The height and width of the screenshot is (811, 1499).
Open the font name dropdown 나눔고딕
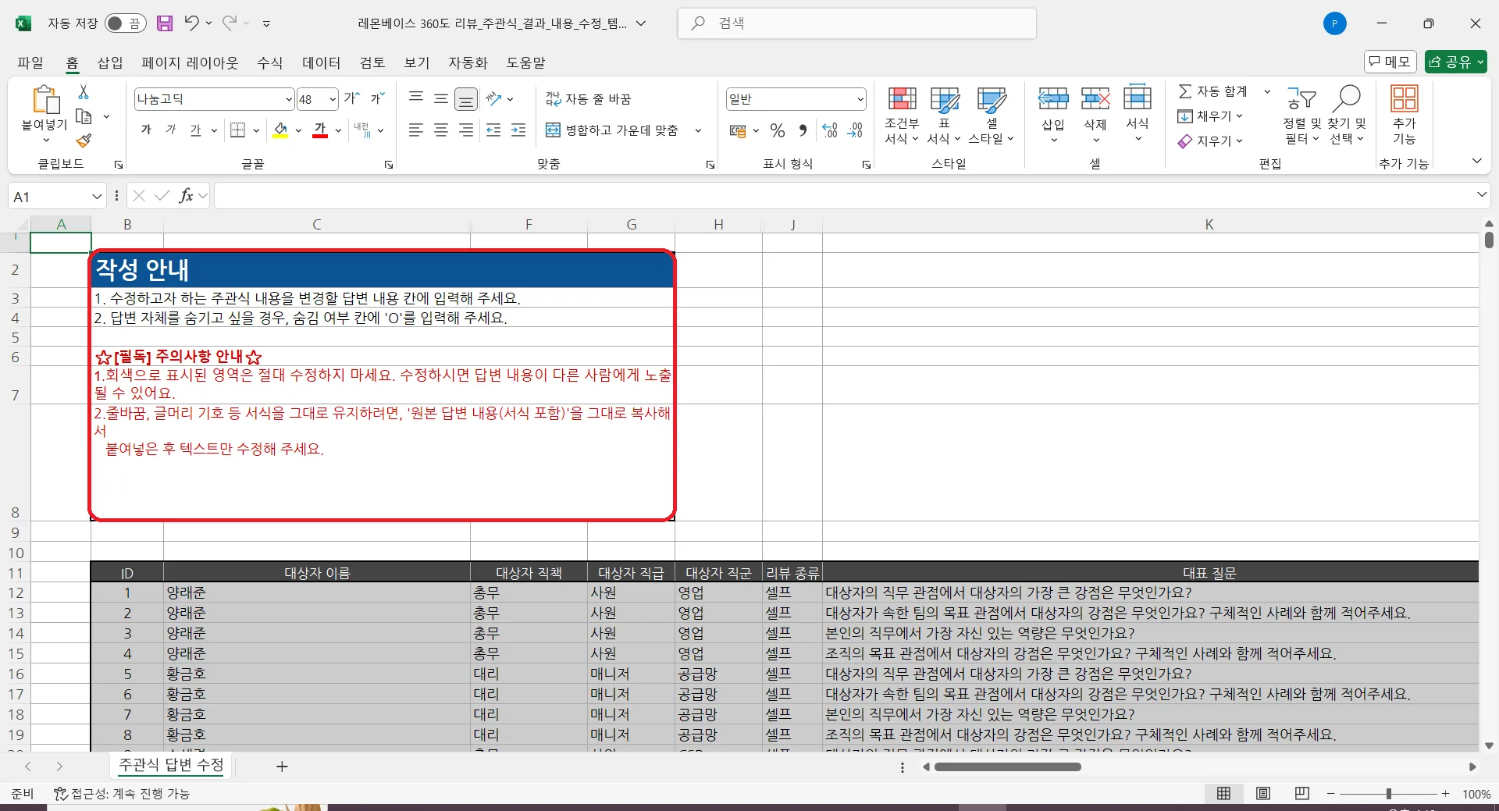[288, 99]
